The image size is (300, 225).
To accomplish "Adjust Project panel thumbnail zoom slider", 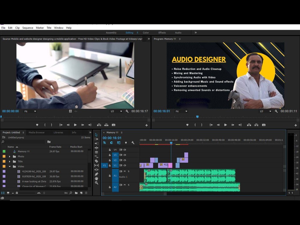I will pos(17,193).
